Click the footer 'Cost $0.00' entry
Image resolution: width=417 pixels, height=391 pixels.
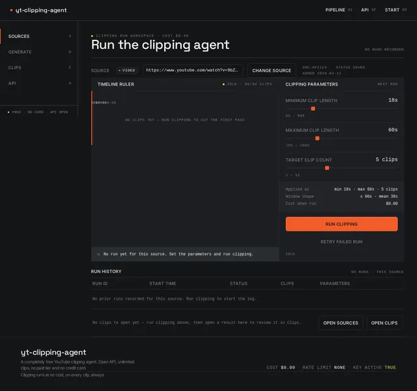point(281,368)
